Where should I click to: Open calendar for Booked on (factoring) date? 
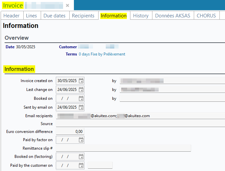[x=81, y=157]
